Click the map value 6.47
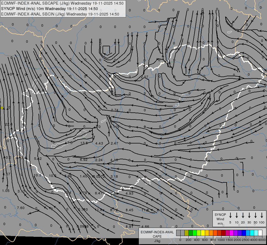Viewport: 267px width, 245px height. click(x=99, y=193)
